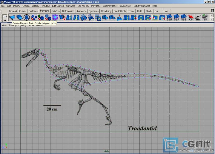Image resolution: width=215 pixels, height=154 pixels.
Task: Click the vertical edge loop icon with red cursor
Action: tap(133, 17)
